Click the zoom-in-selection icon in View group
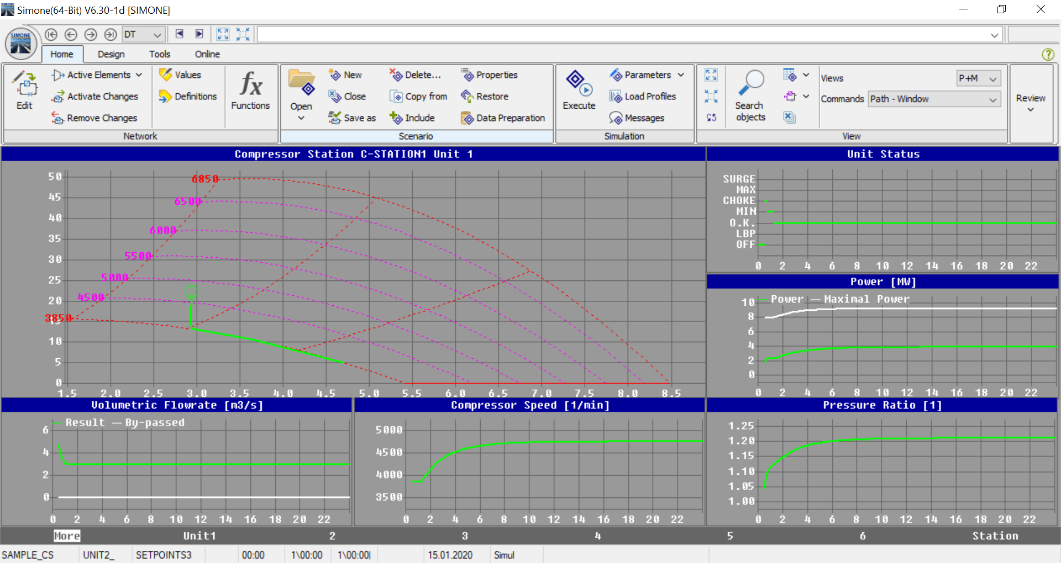The width and height of the screenshot is (1061, 563). [x=711, y=97]
